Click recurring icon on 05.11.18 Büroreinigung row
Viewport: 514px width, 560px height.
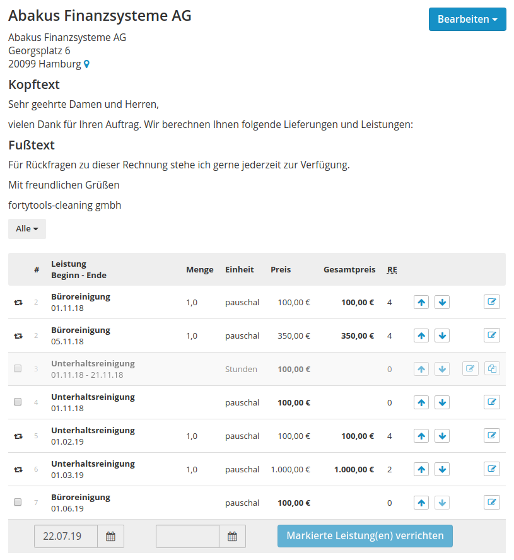point(18,336)
